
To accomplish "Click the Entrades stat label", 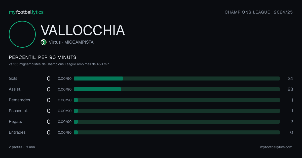I will (17, 132).
